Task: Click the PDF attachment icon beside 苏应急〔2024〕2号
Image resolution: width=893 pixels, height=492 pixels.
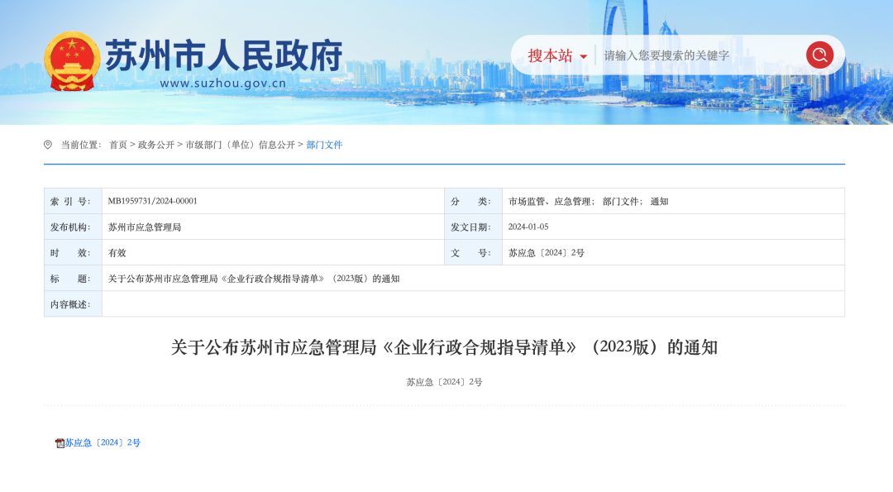Action: click(x=60, y=443)
